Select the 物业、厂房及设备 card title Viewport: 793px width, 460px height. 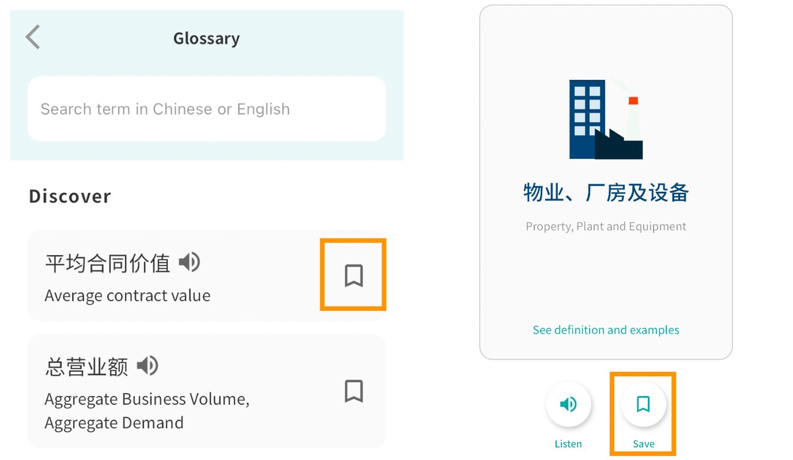606,193
